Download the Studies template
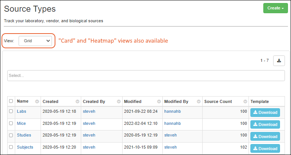This screenshot has height=155, width=291. click(265, 136)
